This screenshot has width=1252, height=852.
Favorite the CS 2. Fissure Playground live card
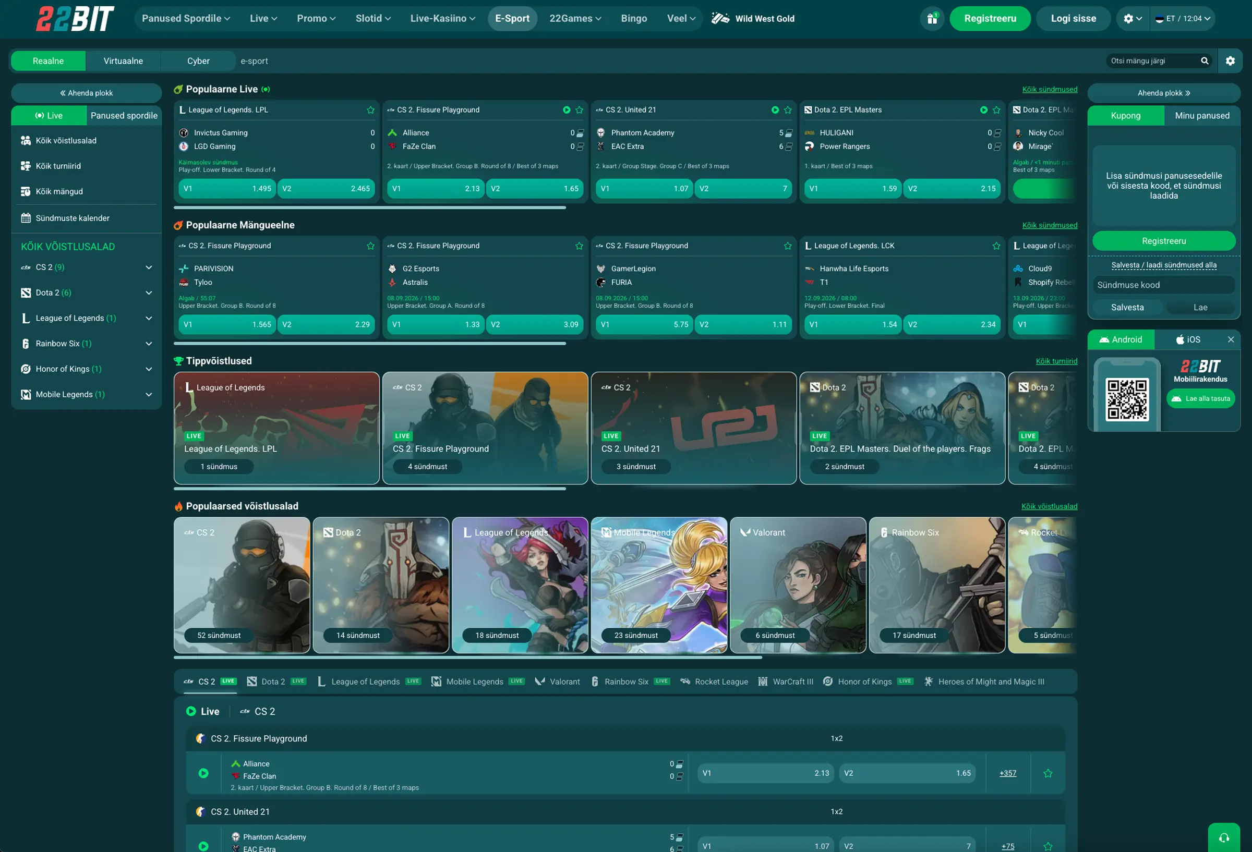click(x=579, y=110)
